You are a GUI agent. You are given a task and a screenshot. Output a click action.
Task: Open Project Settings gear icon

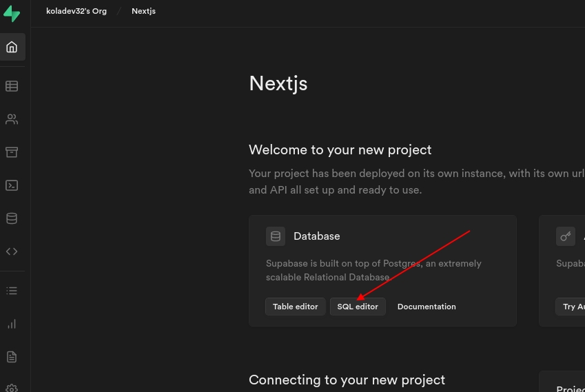click(12, 387)
